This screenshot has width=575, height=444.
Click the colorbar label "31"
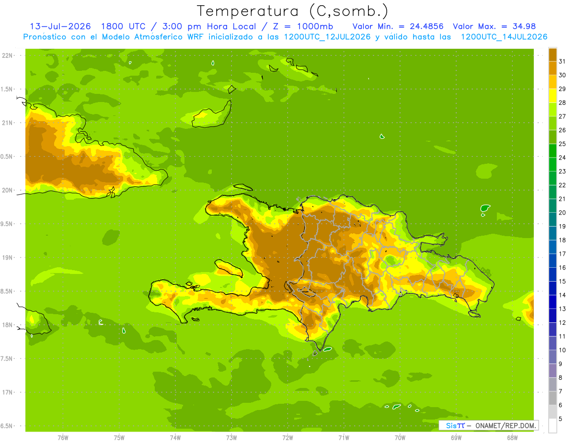click(x=563, y=61)
